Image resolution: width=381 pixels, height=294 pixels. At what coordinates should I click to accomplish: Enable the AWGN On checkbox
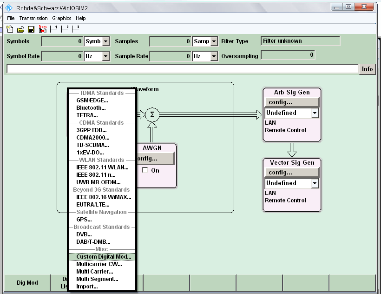pyautogui.click(x=145, y=170)
